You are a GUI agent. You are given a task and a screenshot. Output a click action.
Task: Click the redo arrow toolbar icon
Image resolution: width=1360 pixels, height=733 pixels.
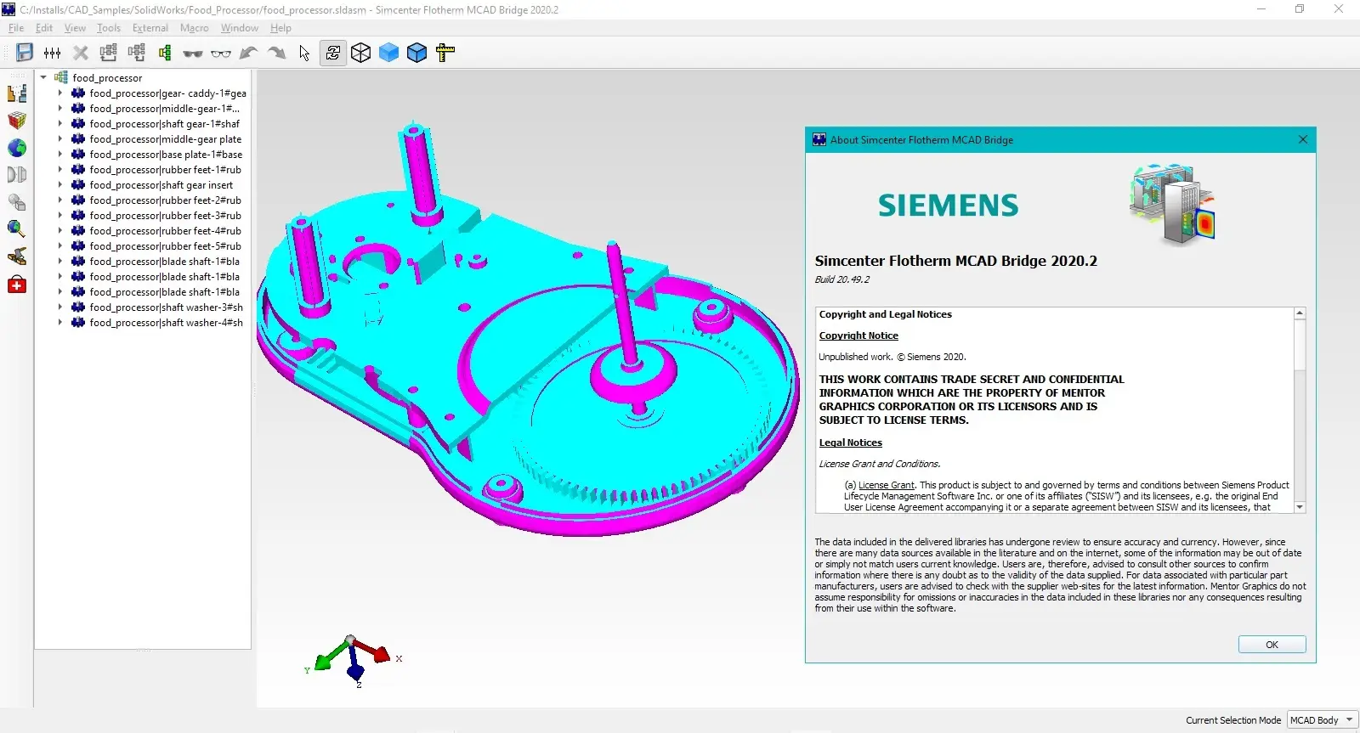click(x=276, y=53)
